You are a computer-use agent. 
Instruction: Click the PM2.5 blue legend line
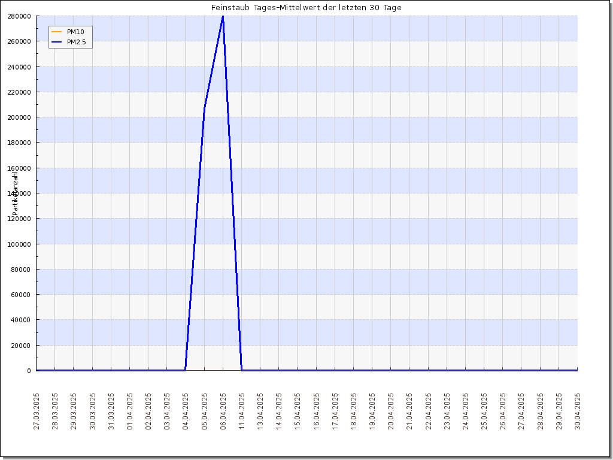57,42
